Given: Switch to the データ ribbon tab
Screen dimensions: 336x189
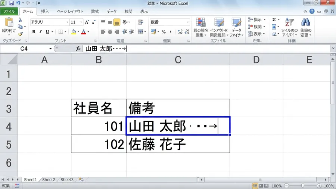Looking at the screenshot, I should [112, 12].
